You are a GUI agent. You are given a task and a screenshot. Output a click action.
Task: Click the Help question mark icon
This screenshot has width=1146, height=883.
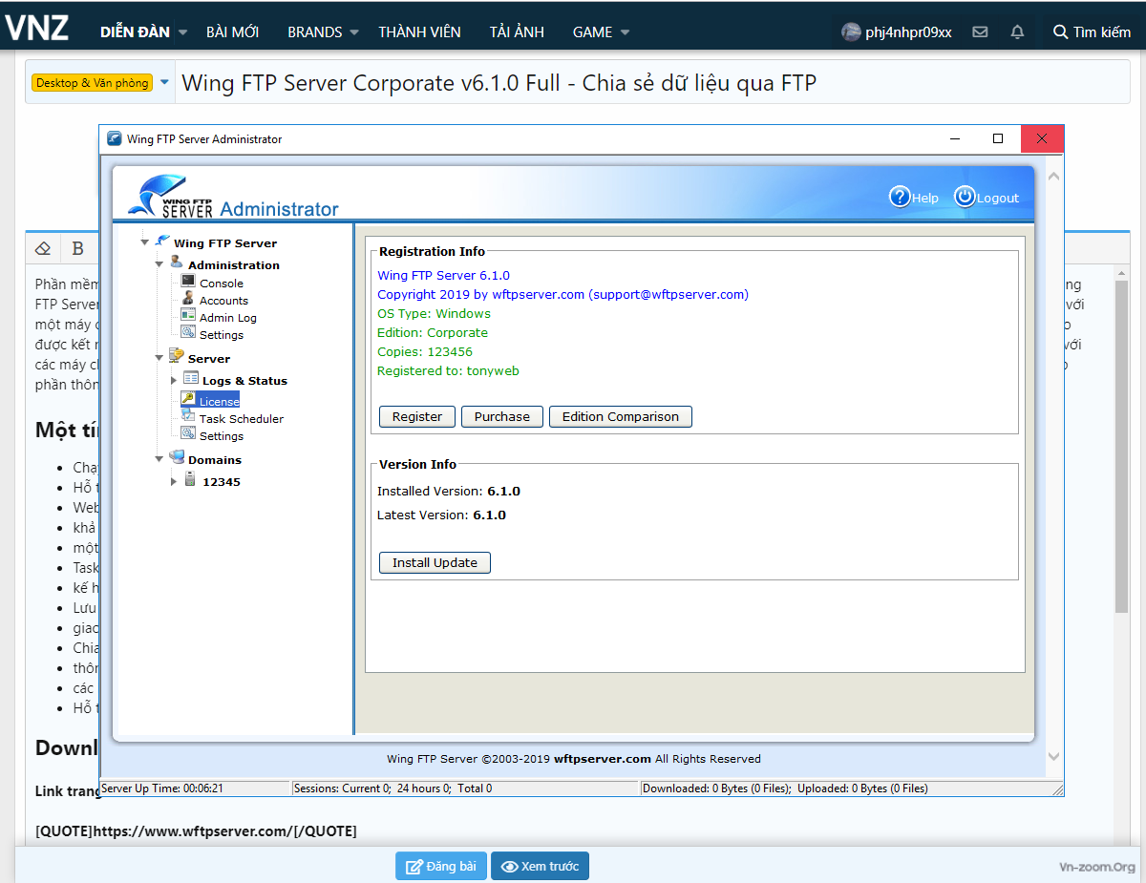pos(900,197)
